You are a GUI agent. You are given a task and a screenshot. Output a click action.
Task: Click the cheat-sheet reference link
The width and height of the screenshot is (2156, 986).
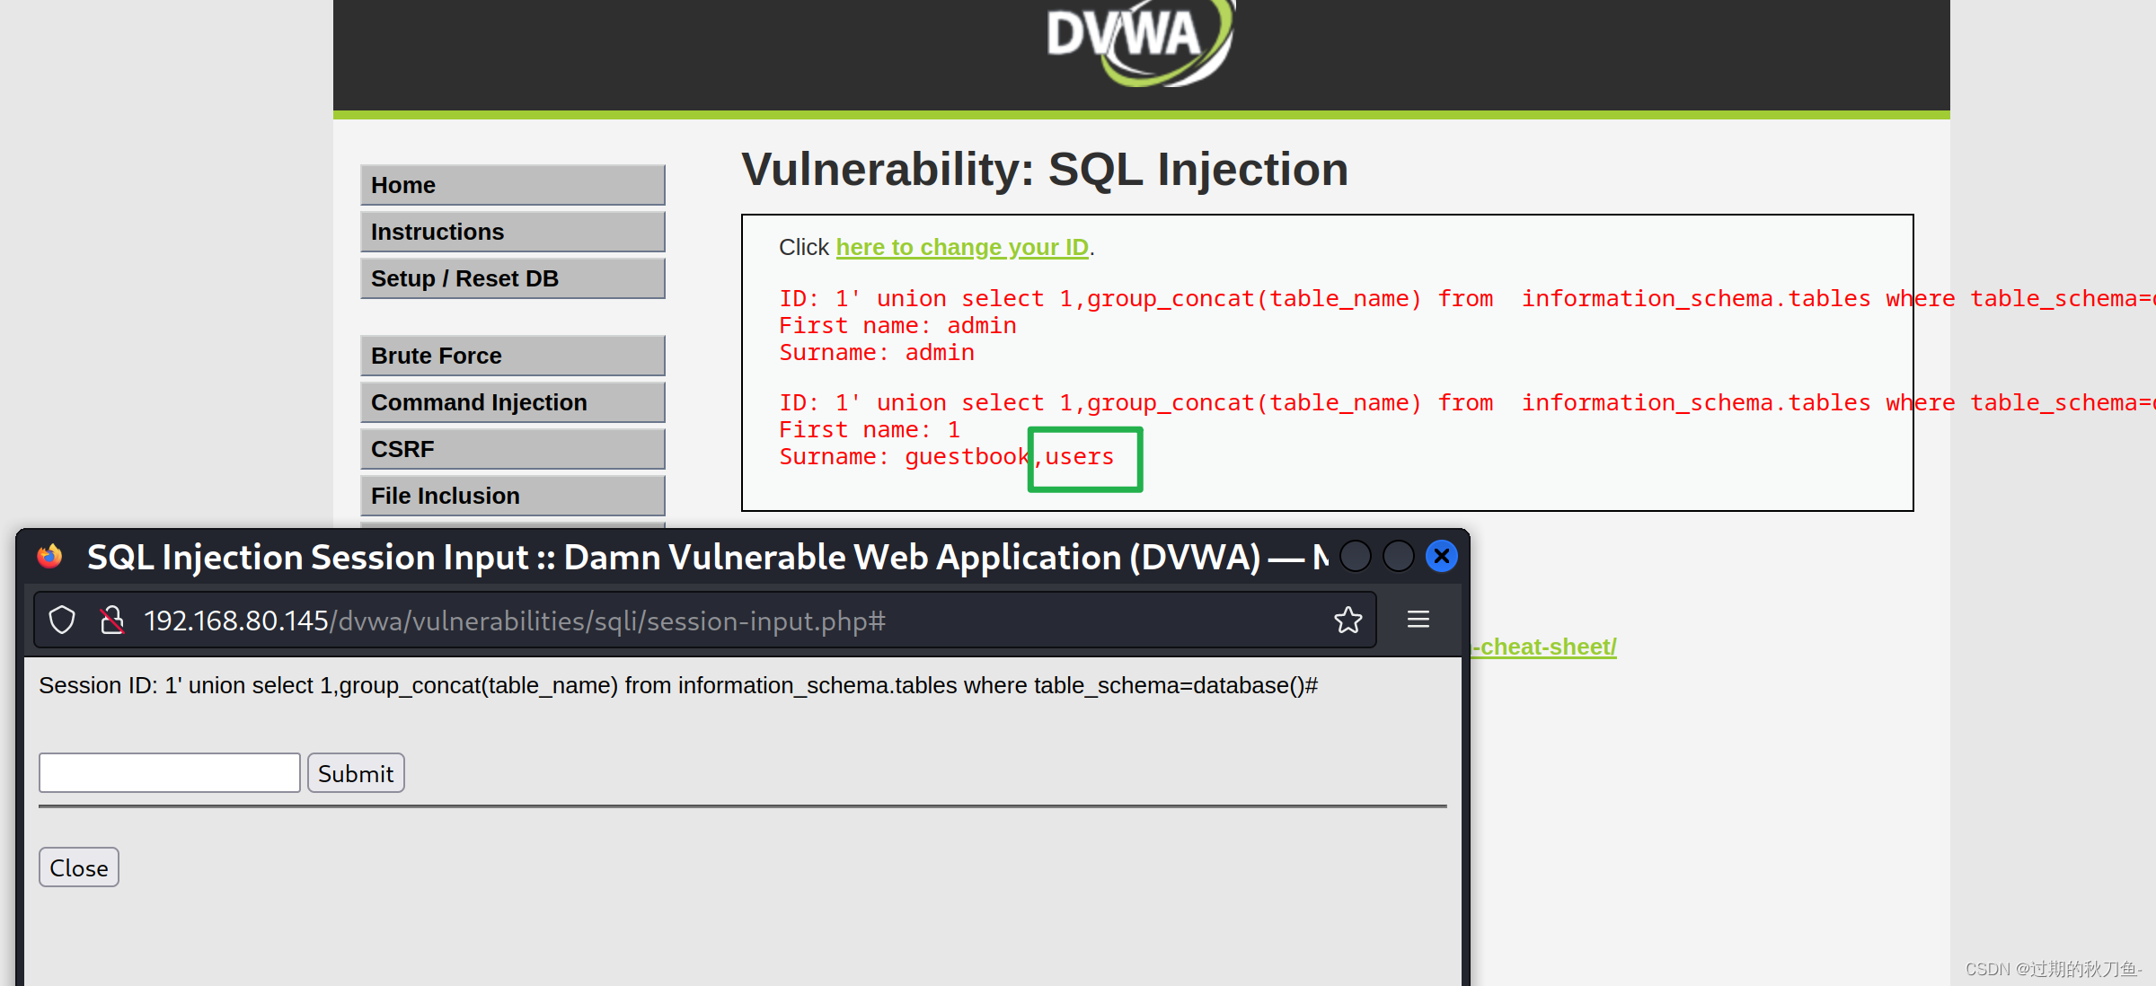pyautogui.click(x=1544, y=647)
